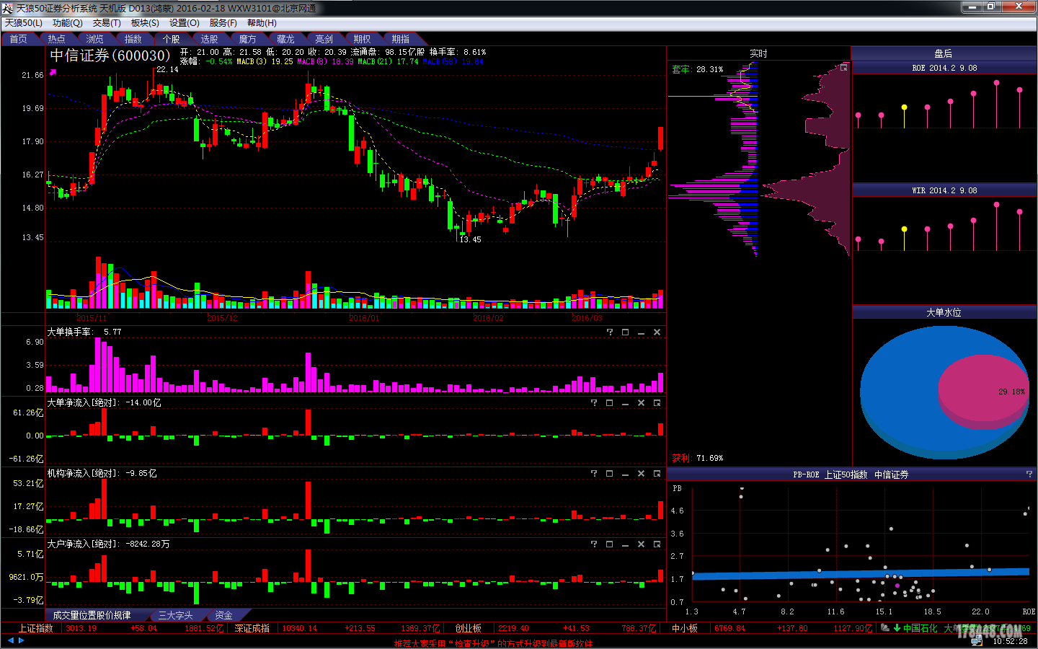Detach the 大户净流入 panel window

coord(657,544)
